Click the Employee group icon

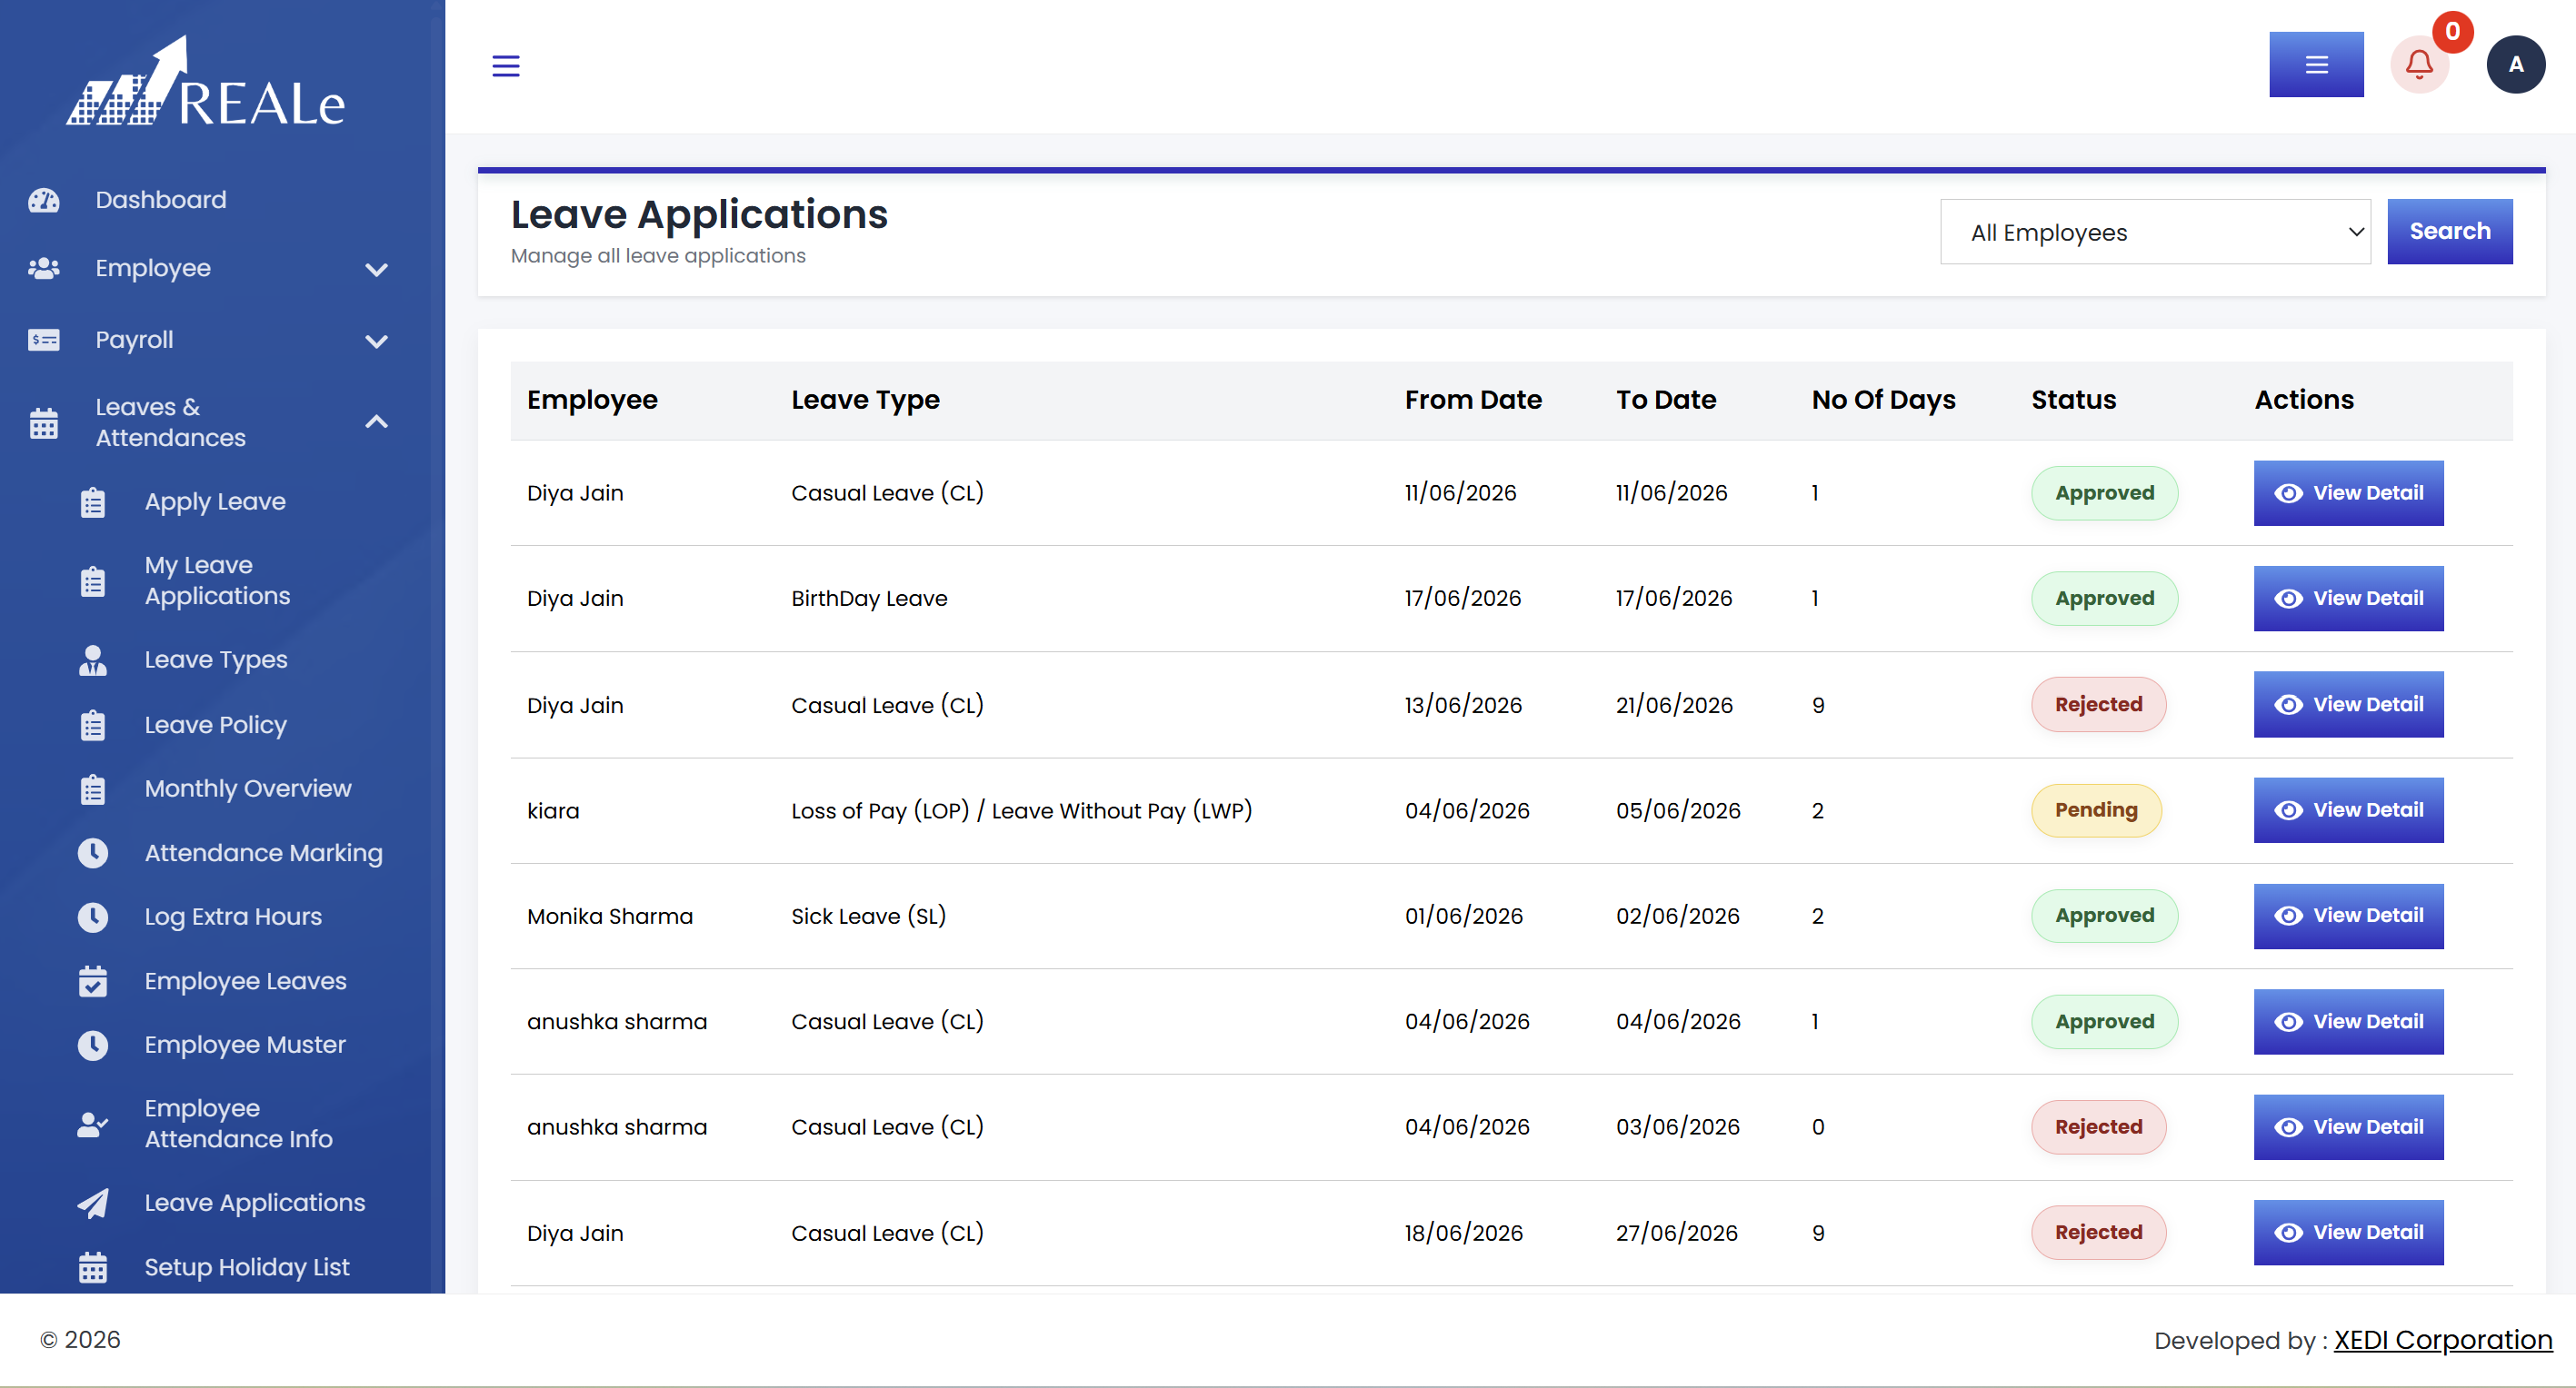coord(44,269)
